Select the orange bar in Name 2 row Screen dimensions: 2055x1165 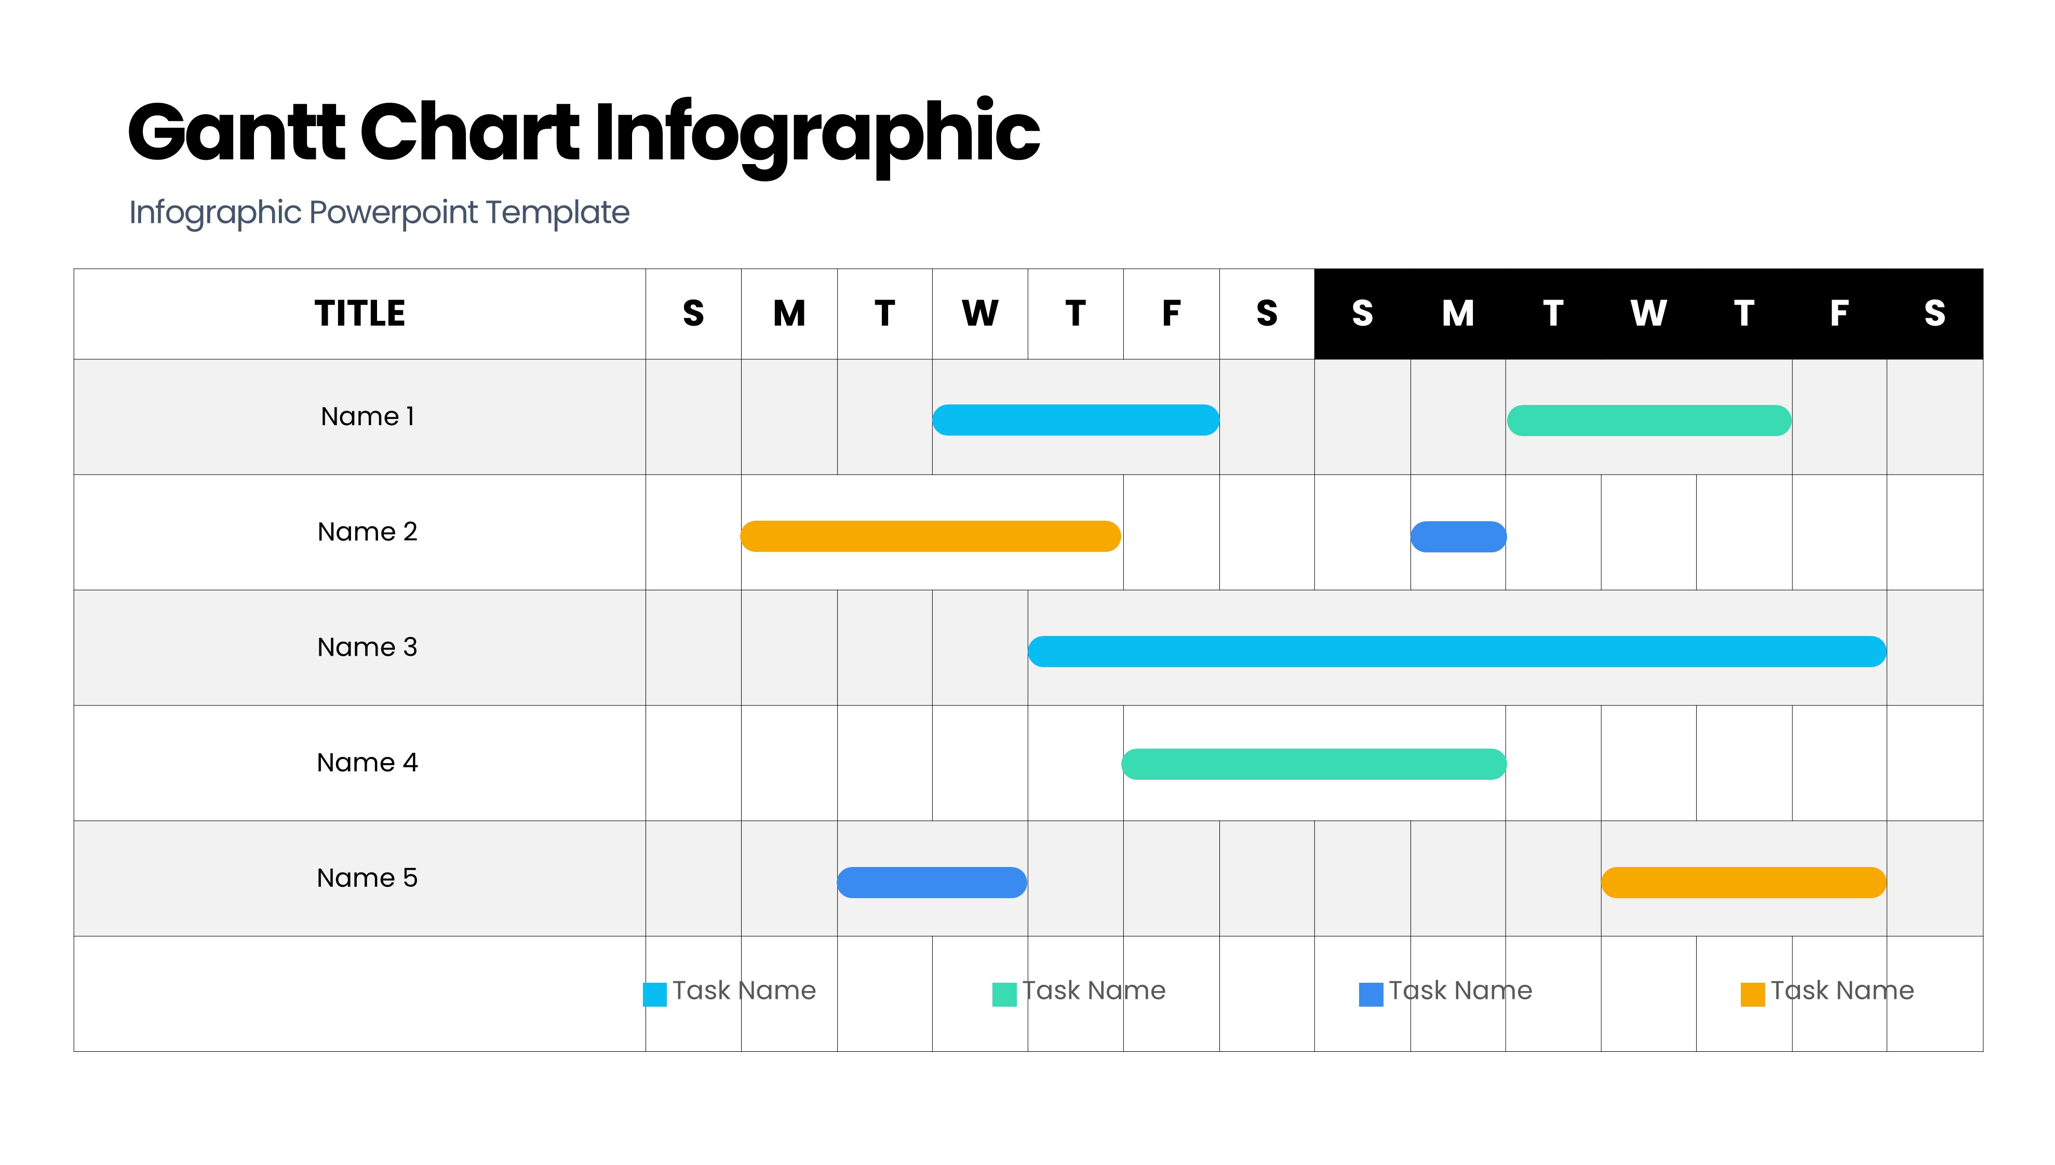click(x=930, y=536)
